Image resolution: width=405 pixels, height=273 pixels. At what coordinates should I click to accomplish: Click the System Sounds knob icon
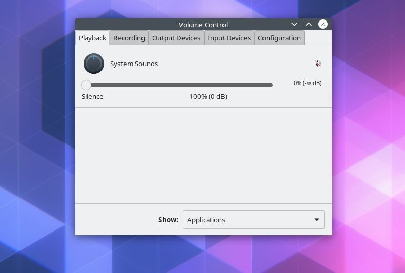[x=94, y=64]
